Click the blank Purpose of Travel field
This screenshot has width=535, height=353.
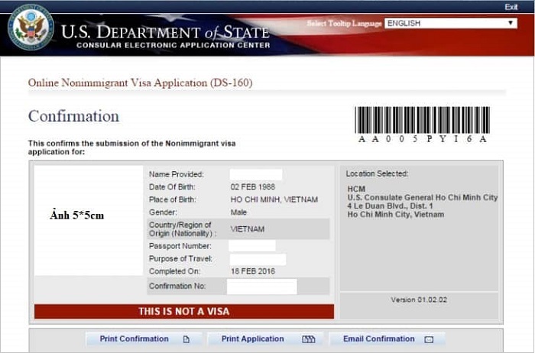pos(258,259)
